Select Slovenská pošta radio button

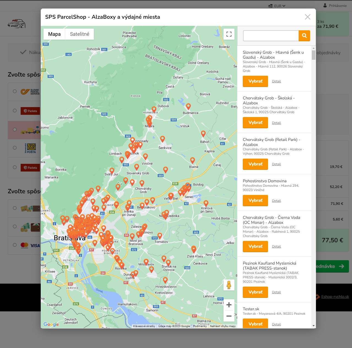pyautogui.click(x=15, y=148)
